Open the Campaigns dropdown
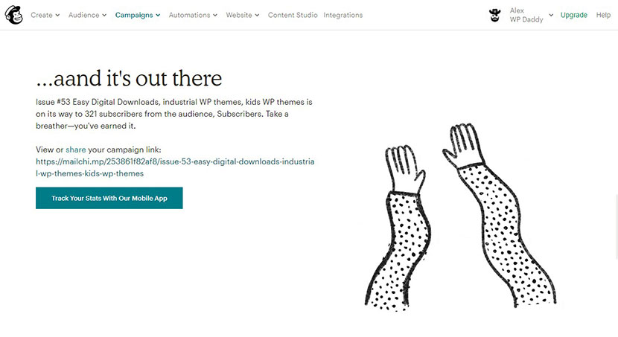 [x=138, y=15]
